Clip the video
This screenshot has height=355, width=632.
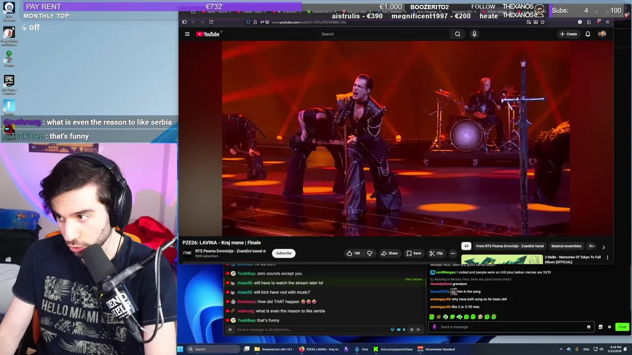(x=436, y=253)
